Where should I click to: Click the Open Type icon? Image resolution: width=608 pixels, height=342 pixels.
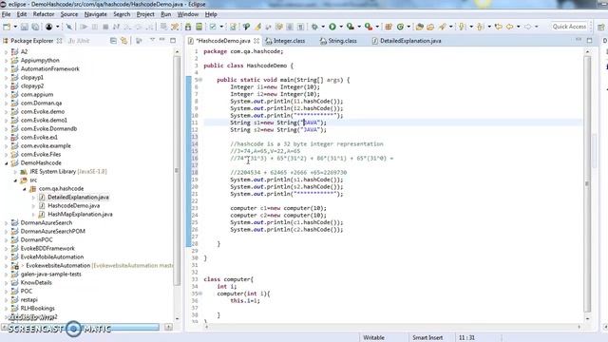[420, 27]
